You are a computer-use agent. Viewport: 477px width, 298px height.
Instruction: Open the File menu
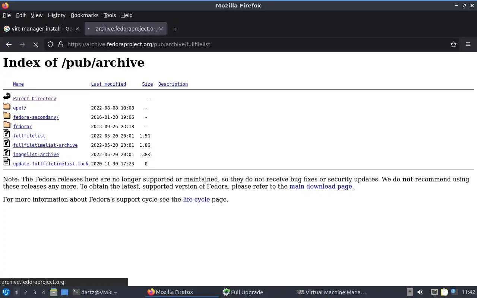pos(7,15)
